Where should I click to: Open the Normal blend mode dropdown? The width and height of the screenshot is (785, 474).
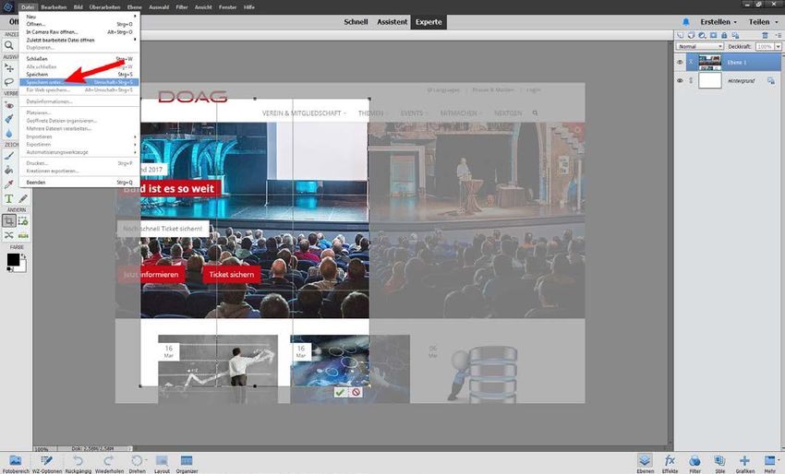700,46
